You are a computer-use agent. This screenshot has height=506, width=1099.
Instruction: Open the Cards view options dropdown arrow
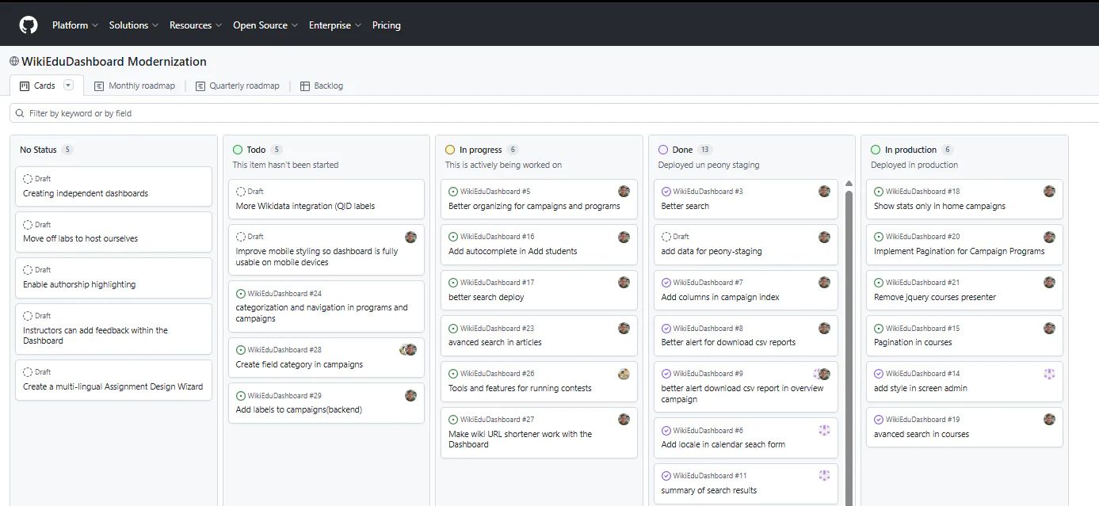68,86
